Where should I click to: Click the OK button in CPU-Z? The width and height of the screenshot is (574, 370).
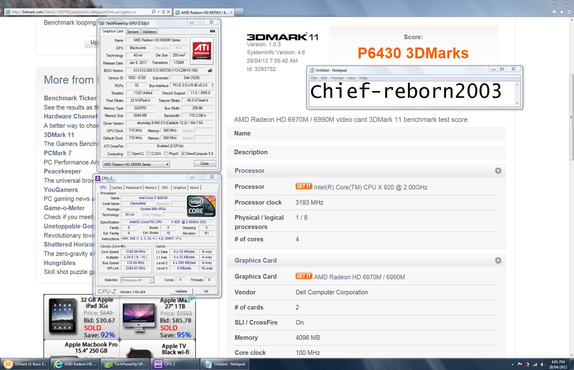(206, 291)
